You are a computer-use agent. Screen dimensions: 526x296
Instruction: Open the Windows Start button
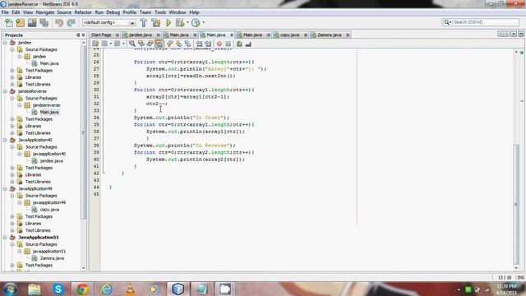coord(11,289)
